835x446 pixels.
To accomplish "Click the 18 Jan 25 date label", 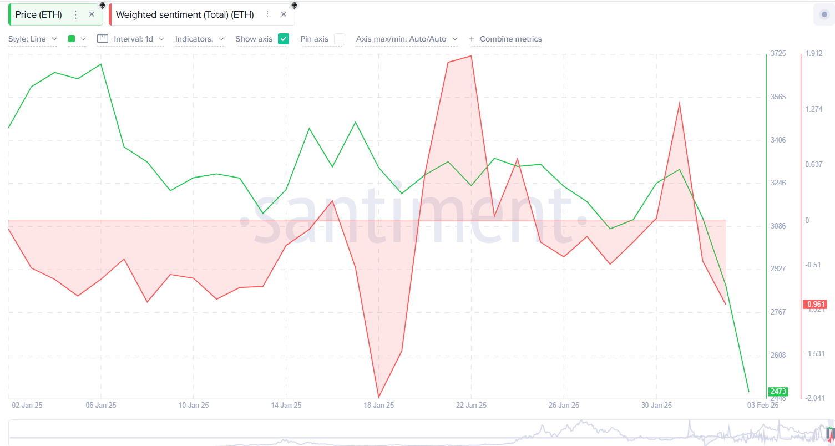I will (378, 406).
